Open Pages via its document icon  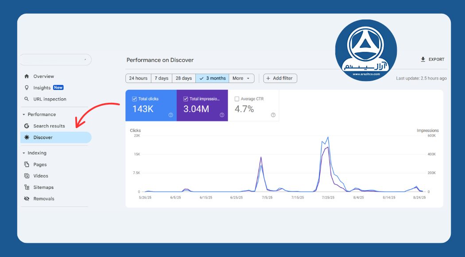[x=27, y=164]
